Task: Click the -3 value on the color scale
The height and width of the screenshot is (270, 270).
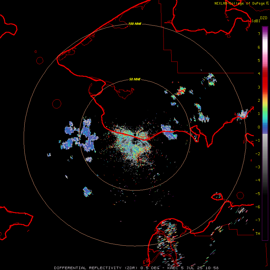Action: point(258,167)
